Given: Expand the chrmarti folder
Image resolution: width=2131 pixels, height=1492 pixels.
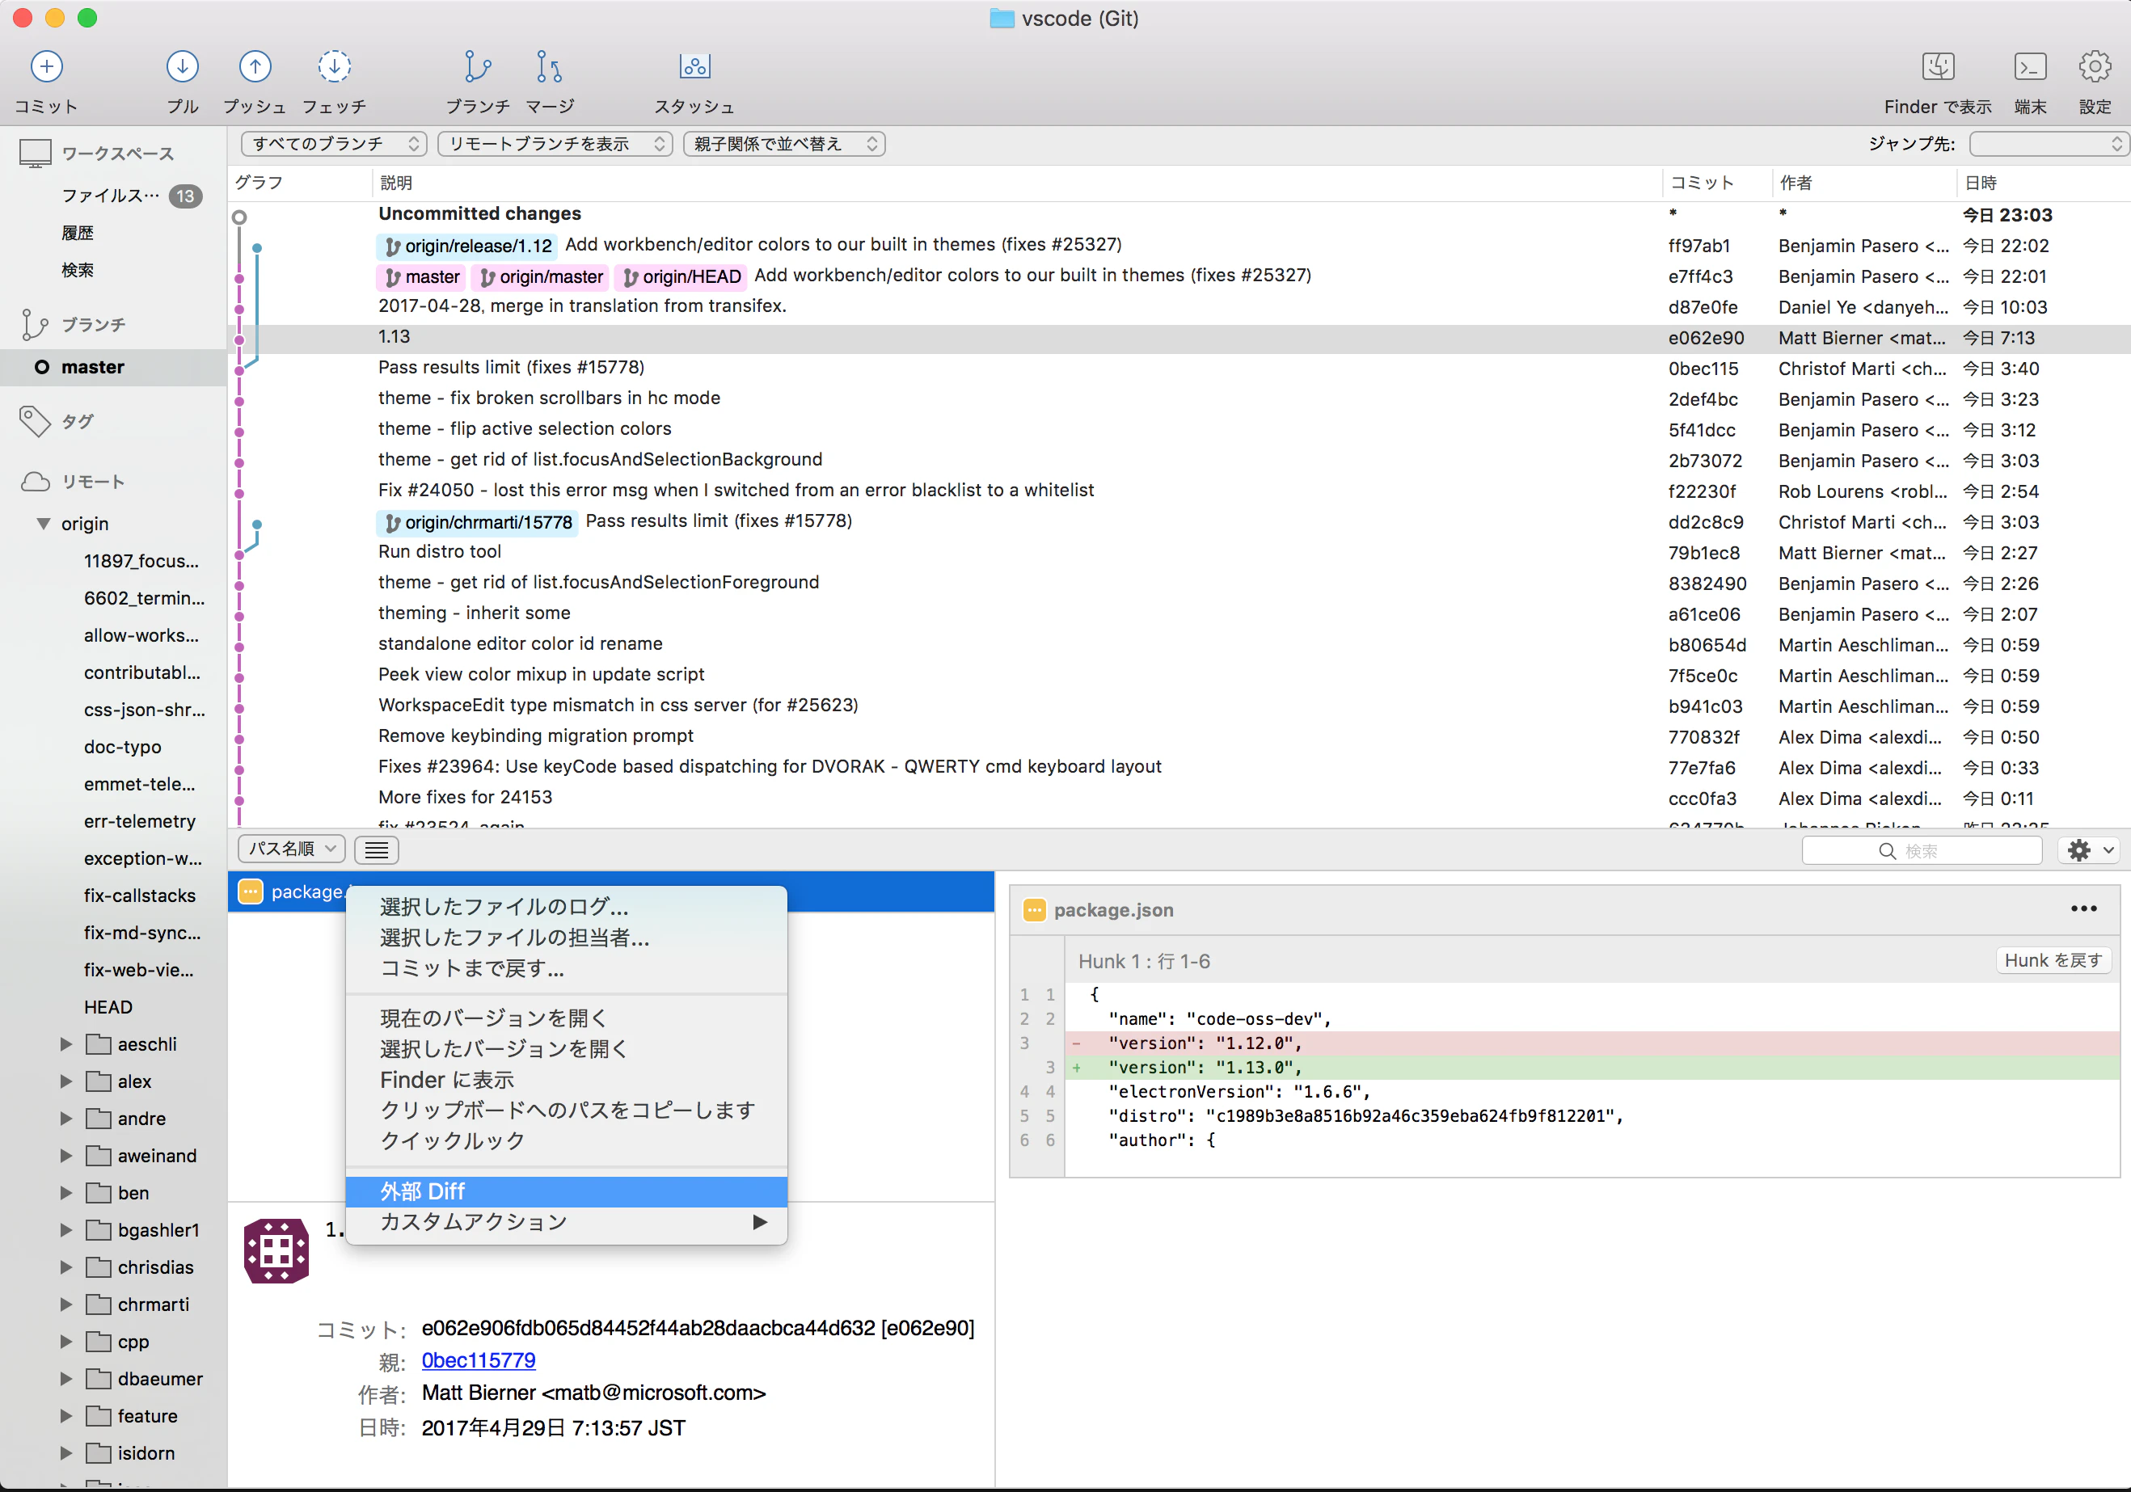Looking at the screenshot, I should coord(66,1304).
